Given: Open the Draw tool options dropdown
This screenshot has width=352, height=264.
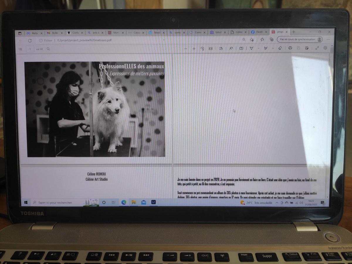Looking at the screenshot, I should (258, 49).
